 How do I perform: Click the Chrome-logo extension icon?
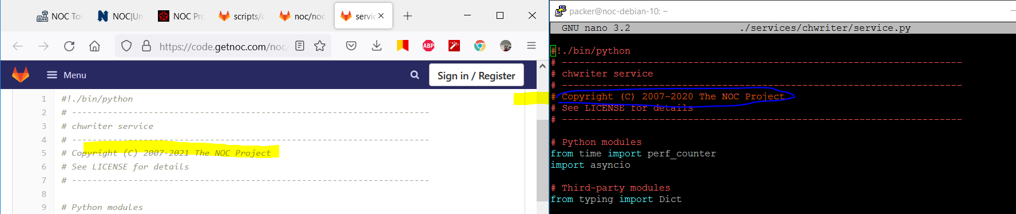(480, 46)
